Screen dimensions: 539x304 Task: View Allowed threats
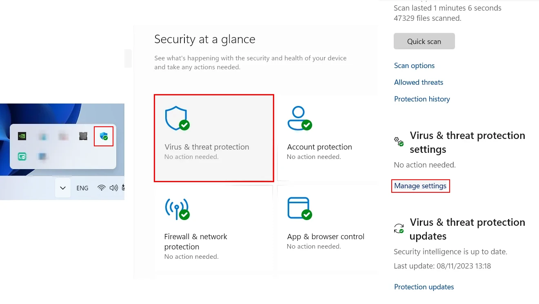418,82
